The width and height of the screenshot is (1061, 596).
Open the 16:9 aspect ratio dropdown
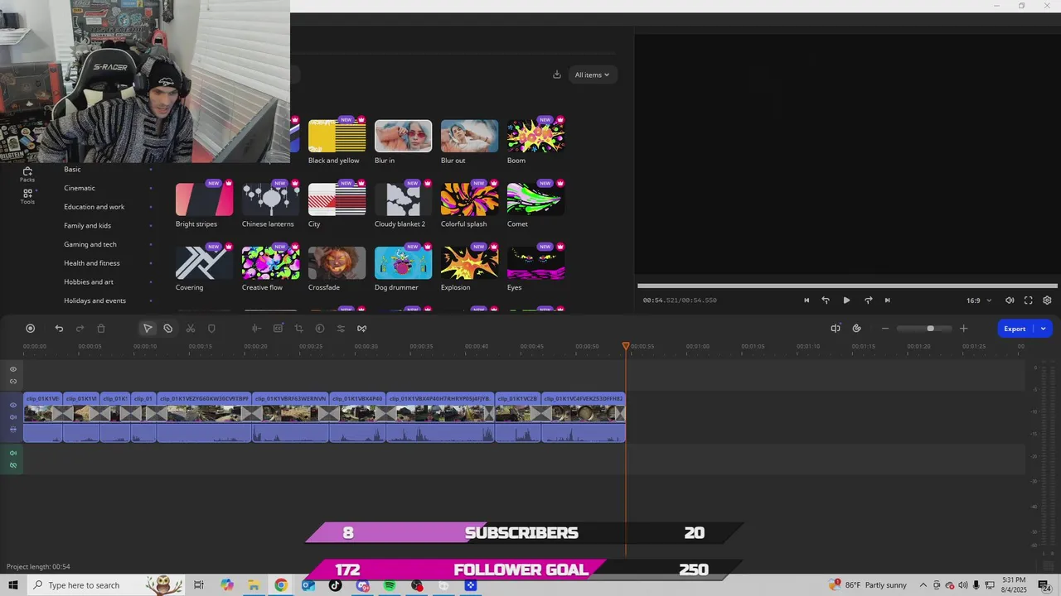coord(979,300)
